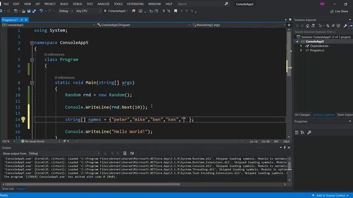Select the Solution 'ConsoleApp5' tree item
353x198 pixels.
click(324, 37)
